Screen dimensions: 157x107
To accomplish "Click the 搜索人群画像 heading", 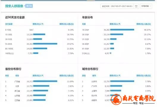I will point(14,6).
